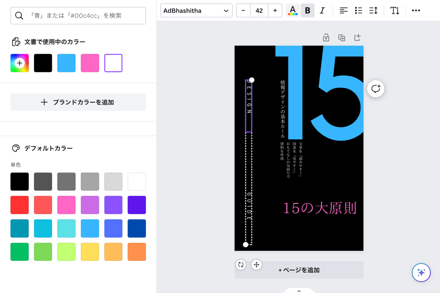Screen dimensions: 440x293
Task: Select deep indigo default color swatch
Action: 137,205
